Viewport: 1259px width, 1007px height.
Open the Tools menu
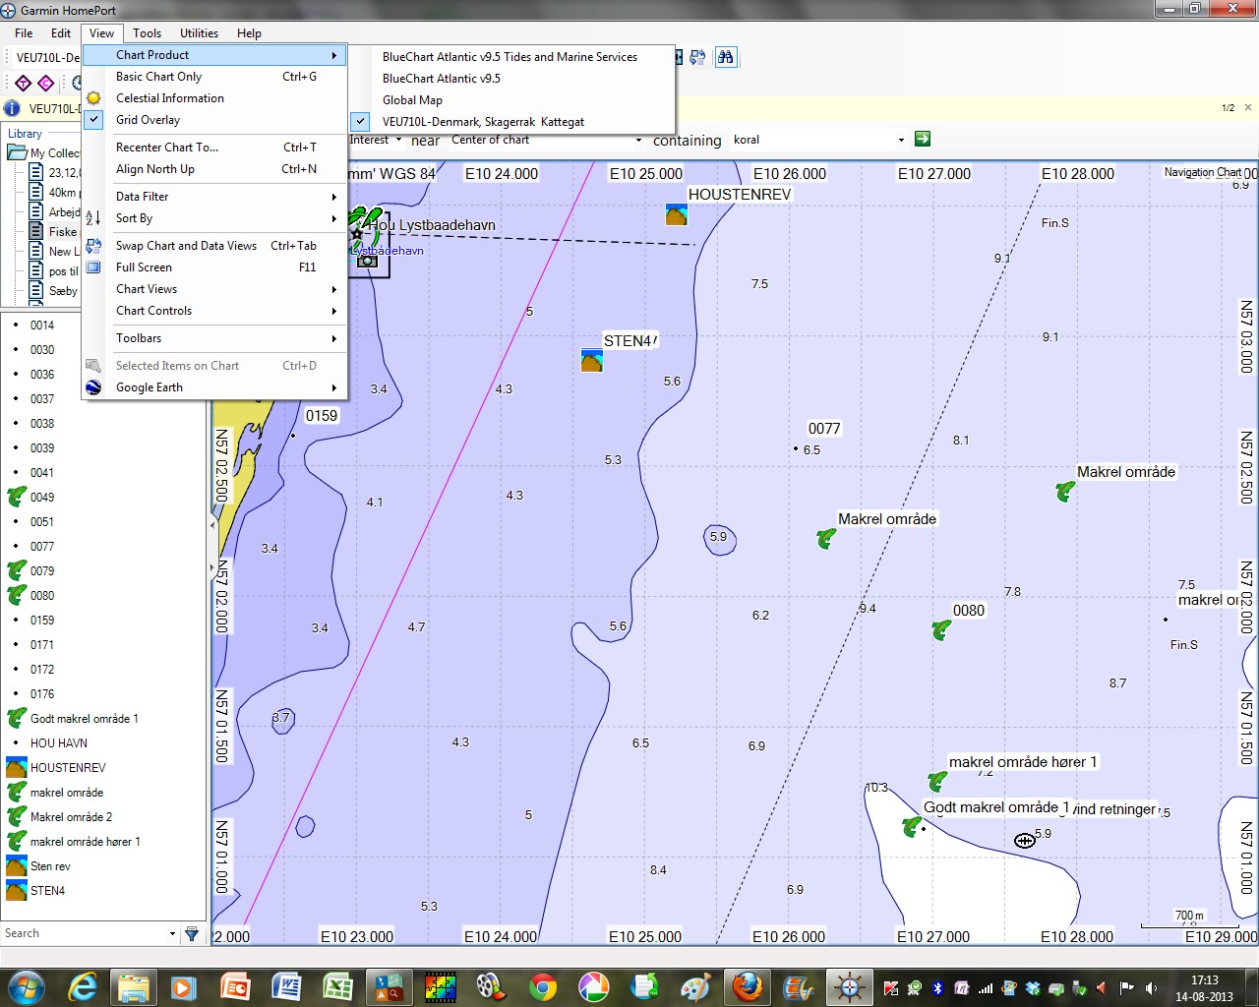(x=147, y=32)
